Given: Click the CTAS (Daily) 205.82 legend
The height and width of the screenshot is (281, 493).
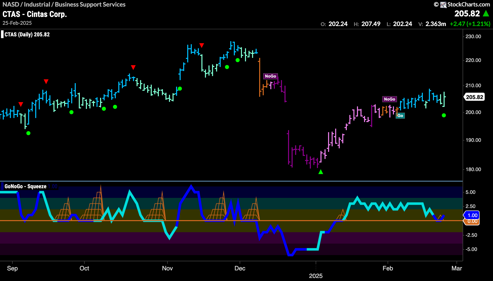Looking at the screenshot, I should (x=27, y=34).
